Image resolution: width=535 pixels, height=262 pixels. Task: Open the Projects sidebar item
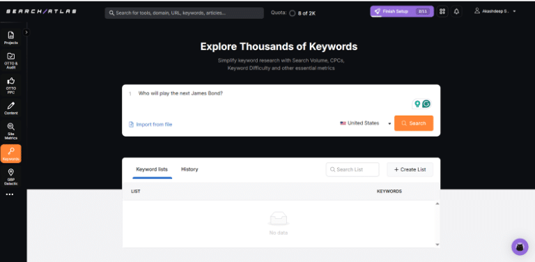11,38
